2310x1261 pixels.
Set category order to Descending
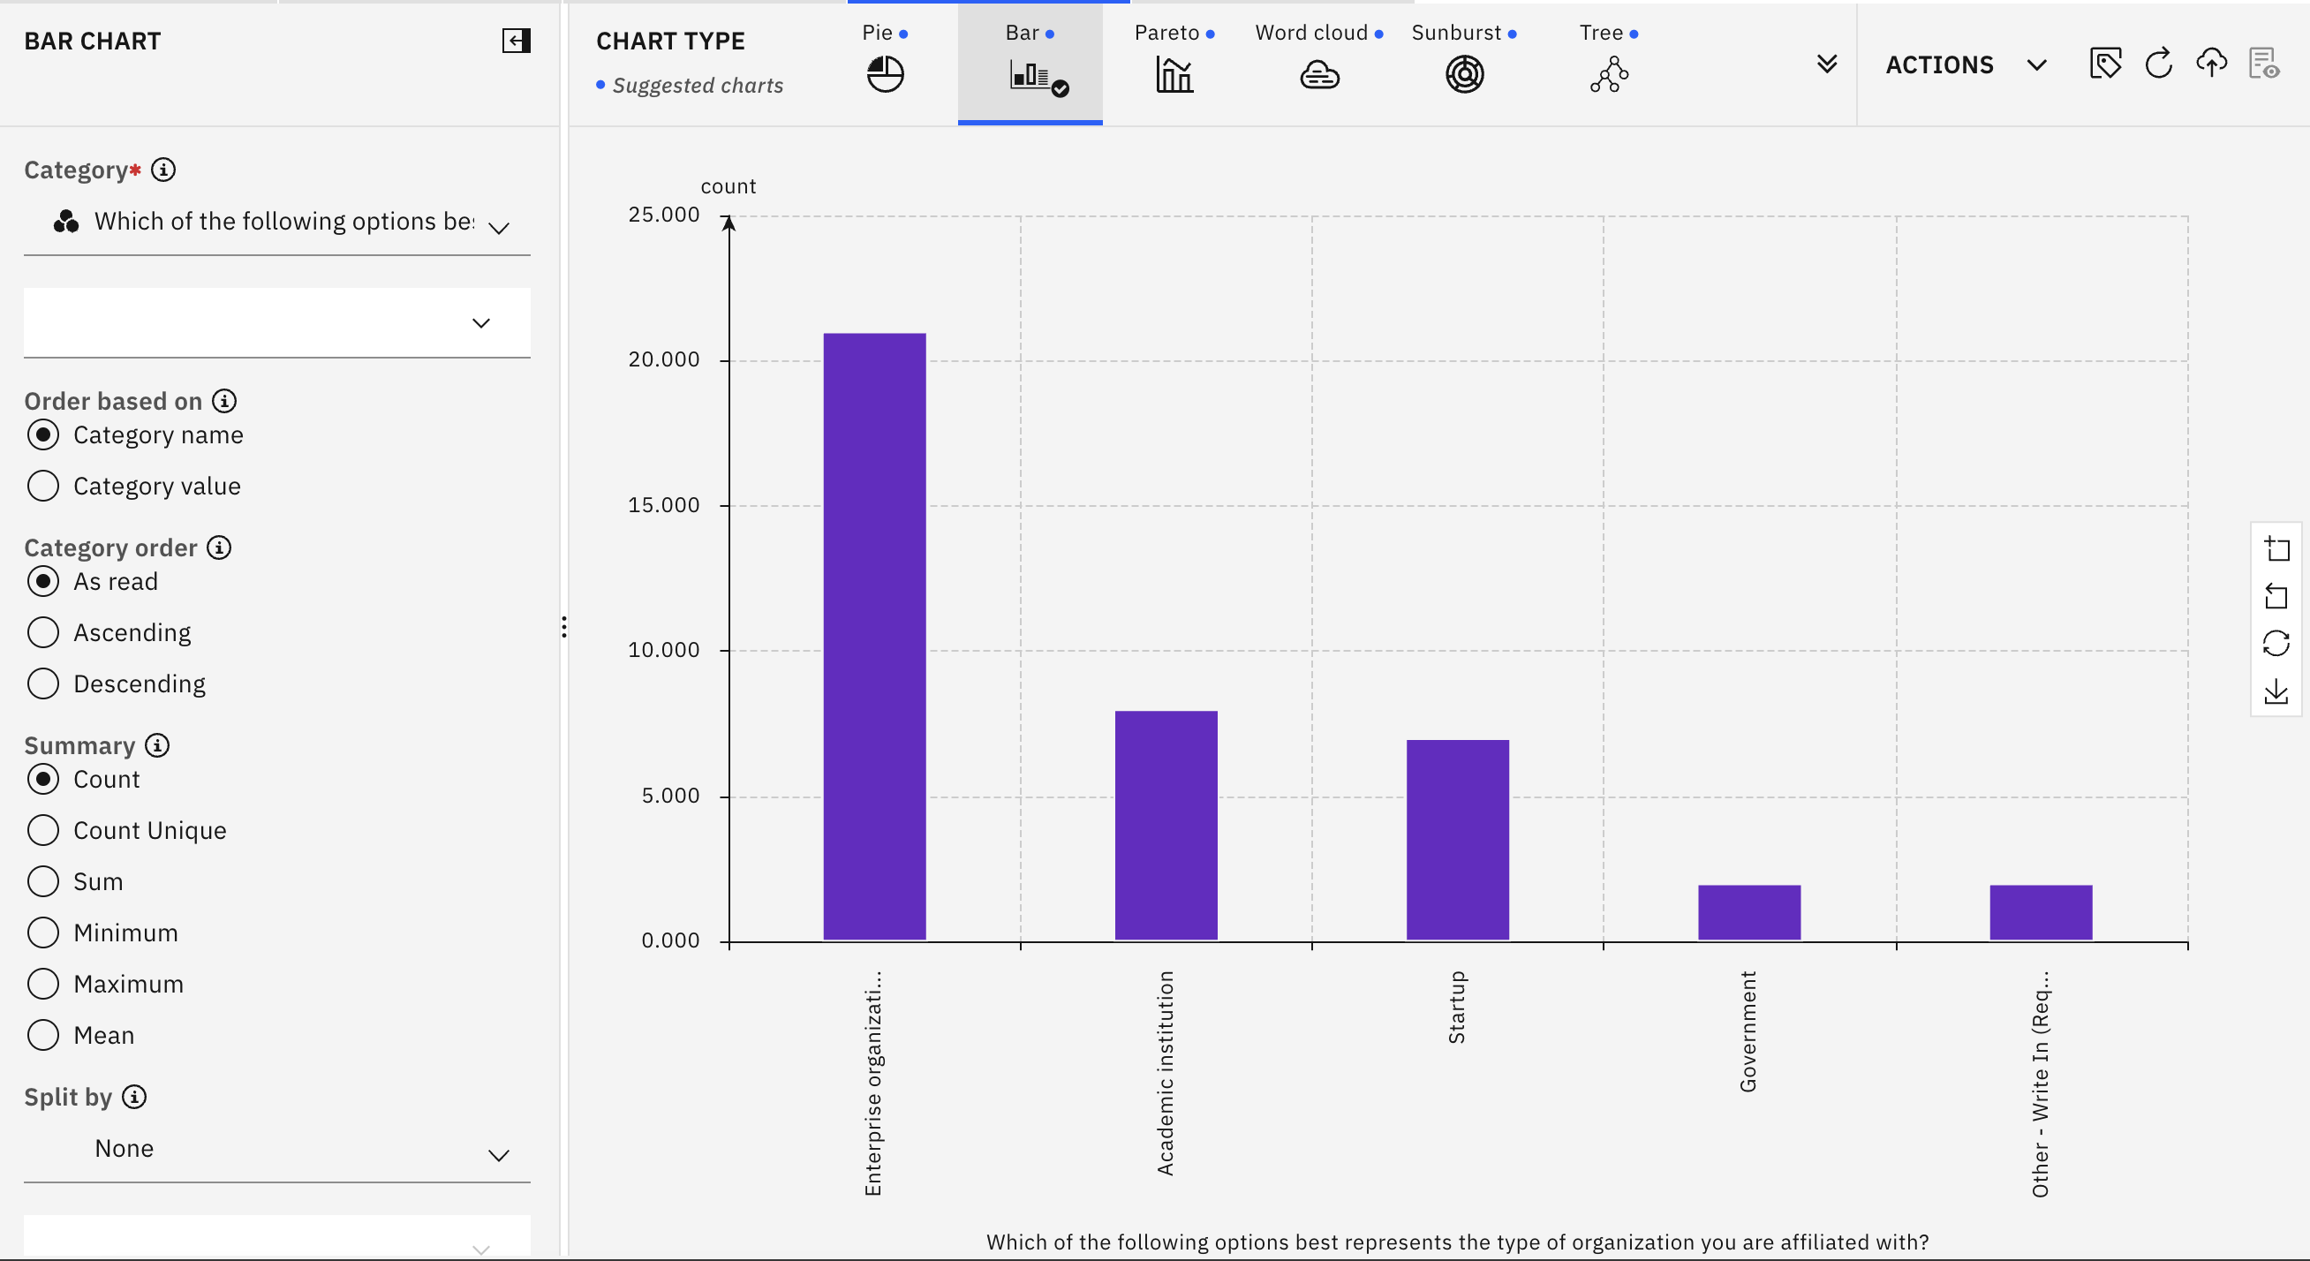click(x=43, y=683)
